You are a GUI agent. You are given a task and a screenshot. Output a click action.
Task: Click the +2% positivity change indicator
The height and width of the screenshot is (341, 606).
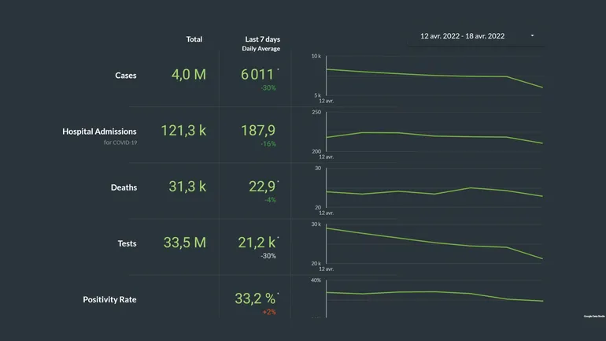coord(269,312)
